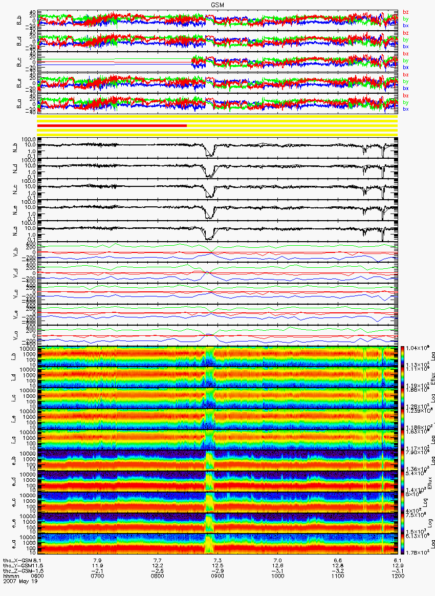Click the color bar beside the i_b spectrogram
Viewport: 435px width, 596px height.
point(402,356)
